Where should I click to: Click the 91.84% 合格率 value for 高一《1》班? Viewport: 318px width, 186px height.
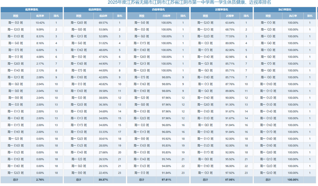pos(166,173)
